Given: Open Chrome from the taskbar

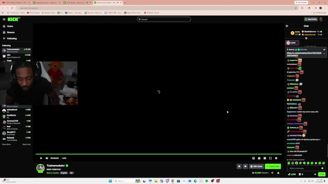Looking at the screenshot, I should [173, 181].
